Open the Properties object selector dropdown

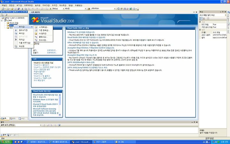[x=226, y=15]
